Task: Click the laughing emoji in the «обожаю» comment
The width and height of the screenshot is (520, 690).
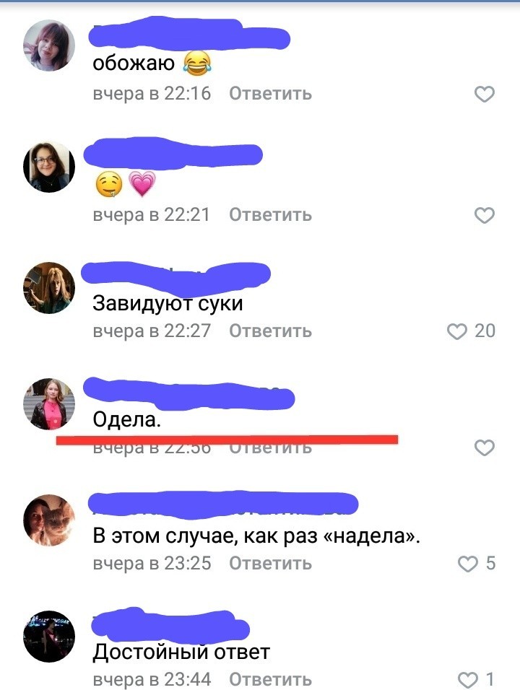Action: [197, 63]
